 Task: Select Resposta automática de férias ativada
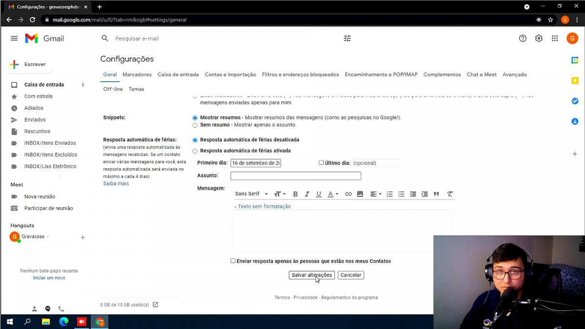[x=195, y=151]
